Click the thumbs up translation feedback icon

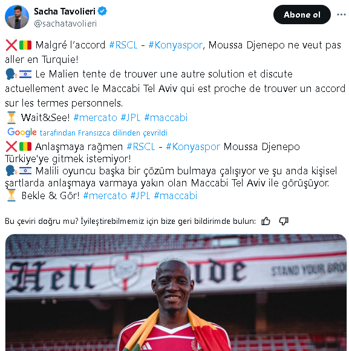(x=266, y=221)
